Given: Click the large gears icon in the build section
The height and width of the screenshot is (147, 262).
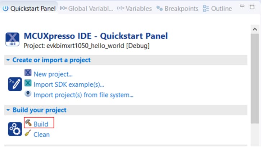Looking at the screenshot, I should point(15,129).
